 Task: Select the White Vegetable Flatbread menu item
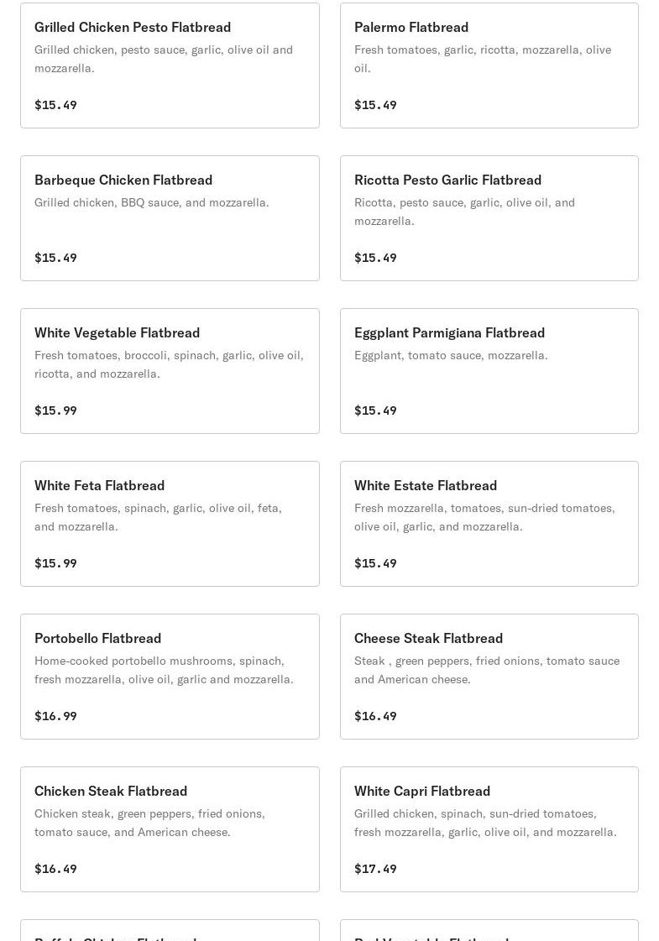point(170,371)
